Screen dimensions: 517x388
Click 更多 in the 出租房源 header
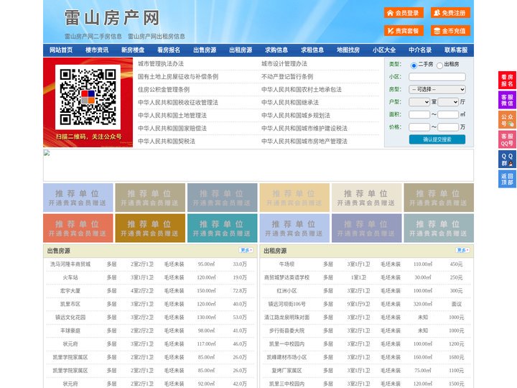point(462,250)
